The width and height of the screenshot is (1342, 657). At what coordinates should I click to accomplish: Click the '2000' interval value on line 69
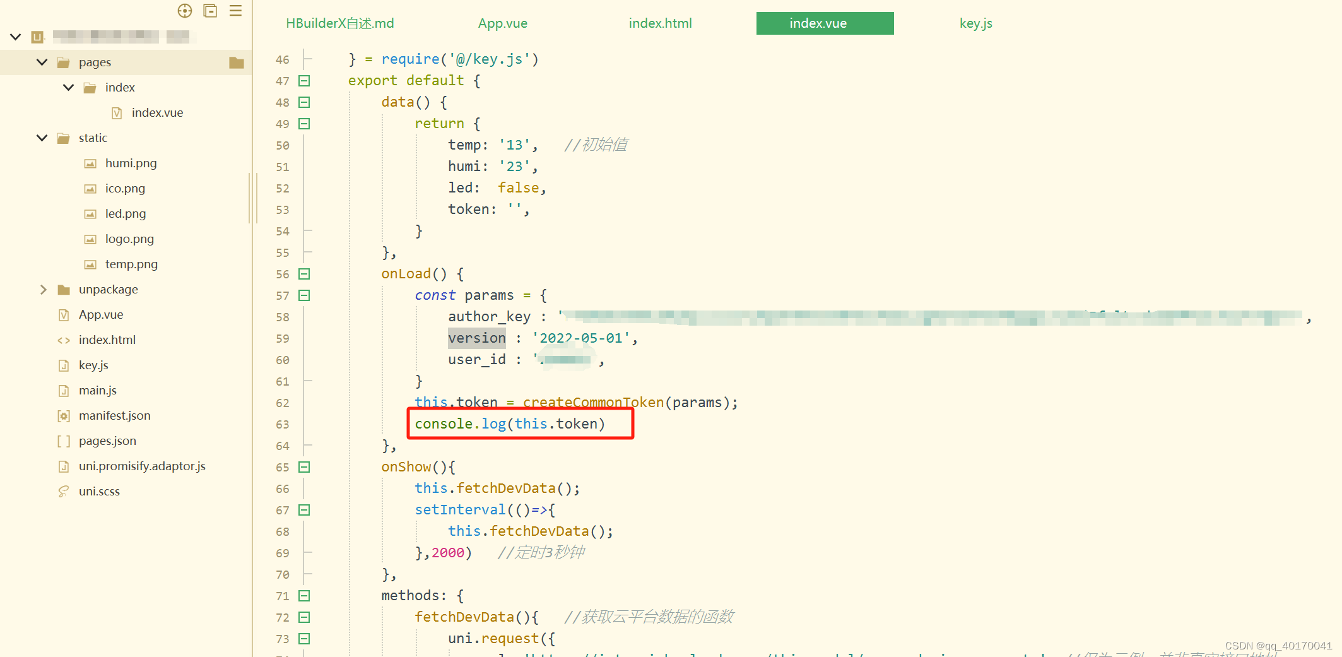click(448, 553)
